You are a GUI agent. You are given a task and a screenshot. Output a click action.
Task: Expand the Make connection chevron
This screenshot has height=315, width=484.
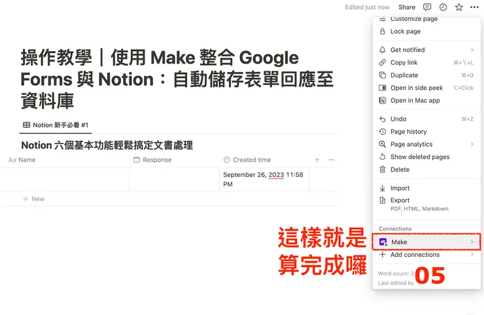472,242
